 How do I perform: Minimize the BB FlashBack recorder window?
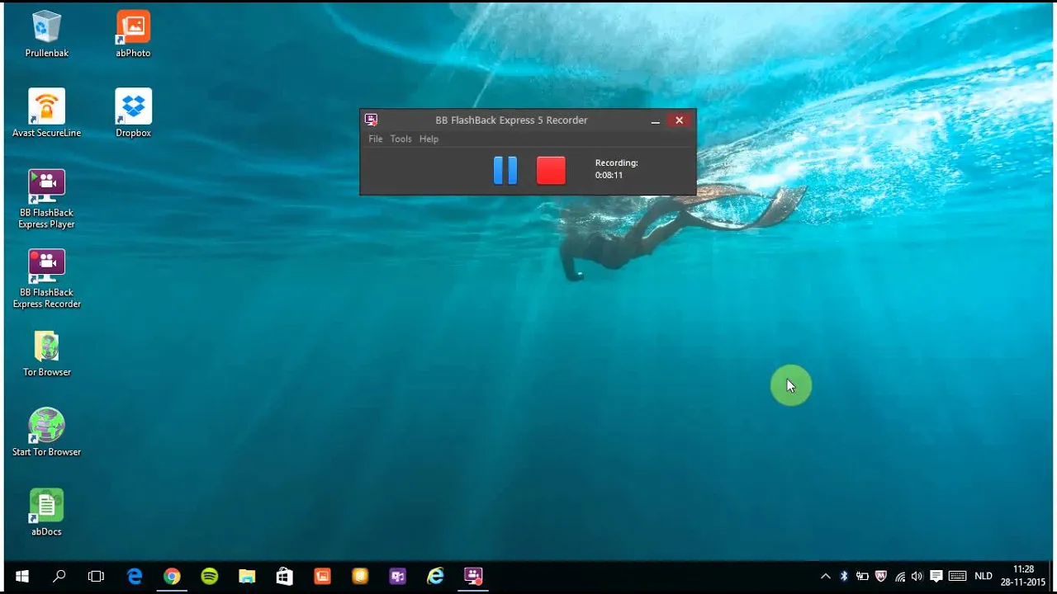655,120
